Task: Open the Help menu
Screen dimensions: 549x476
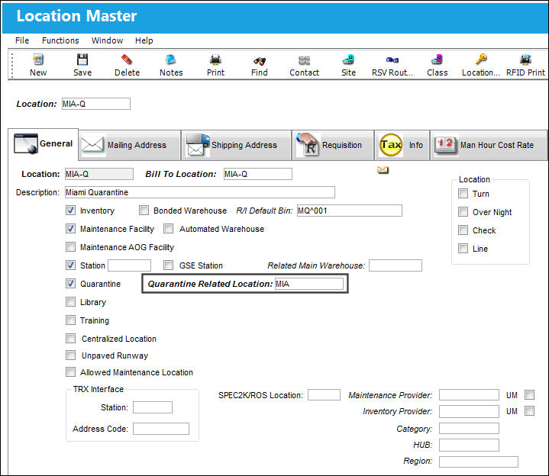Action: pyautogui.click(x=144, y=40)
